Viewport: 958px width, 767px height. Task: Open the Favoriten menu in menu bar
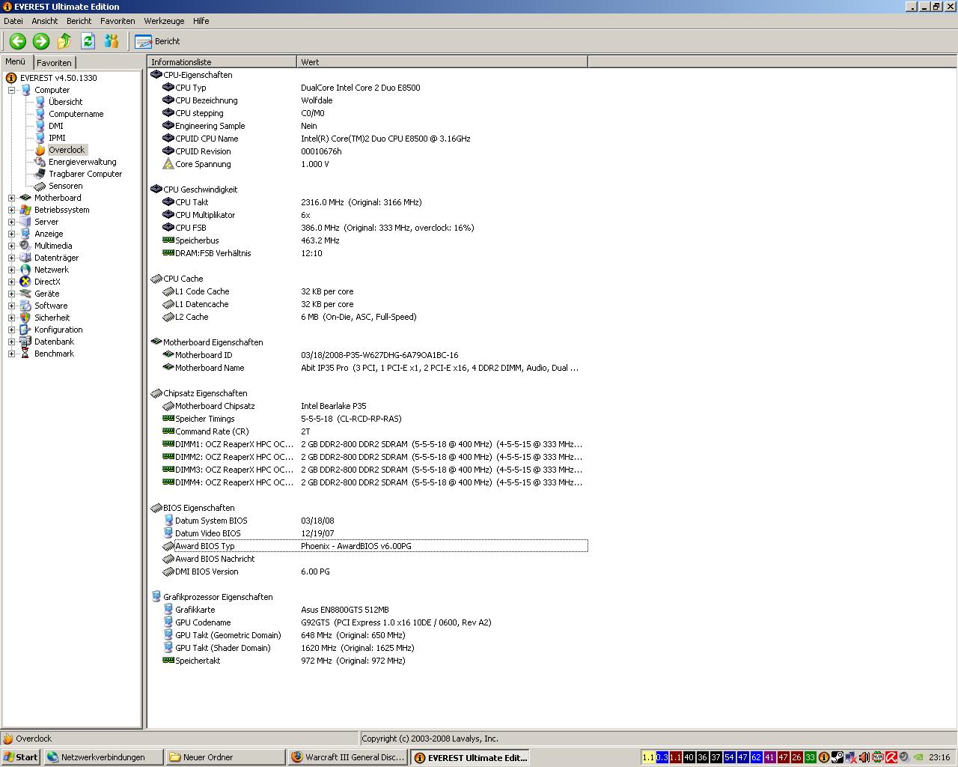(118, 21)
